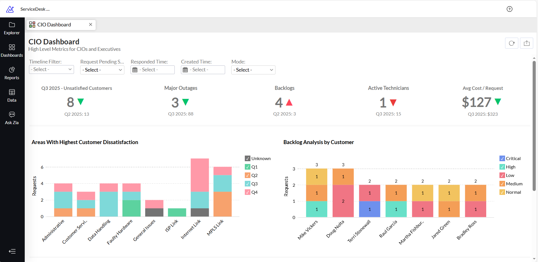
Task: Toggle the Q2 legend checkbox
Action: [x=248, y=175]
